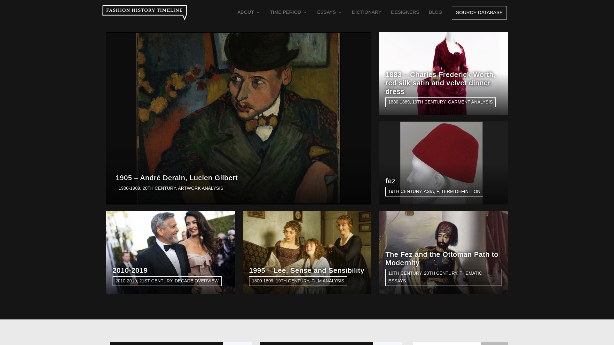The width and height of the screenshot is (614, 345).
Task: Click the 1800-1809, 19th Century, Film Analysis tags
Action: click(x=298, y=281)
